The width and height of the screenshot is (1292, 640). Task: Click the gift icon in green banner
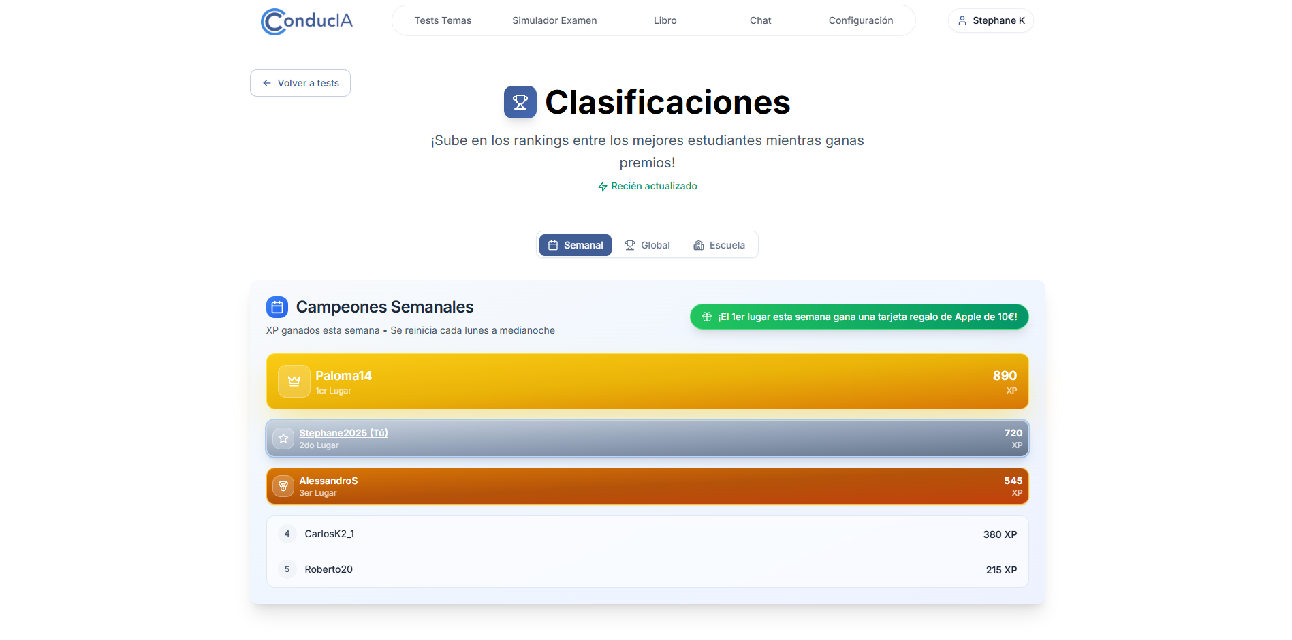[707, 317]
